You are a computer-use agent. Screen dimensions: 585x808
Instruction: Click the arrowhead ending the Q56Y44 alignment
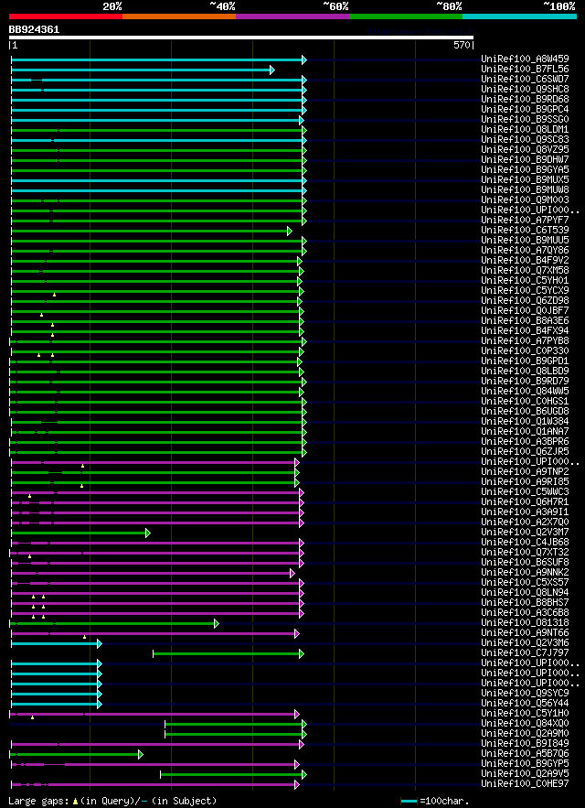pos(100,705)
